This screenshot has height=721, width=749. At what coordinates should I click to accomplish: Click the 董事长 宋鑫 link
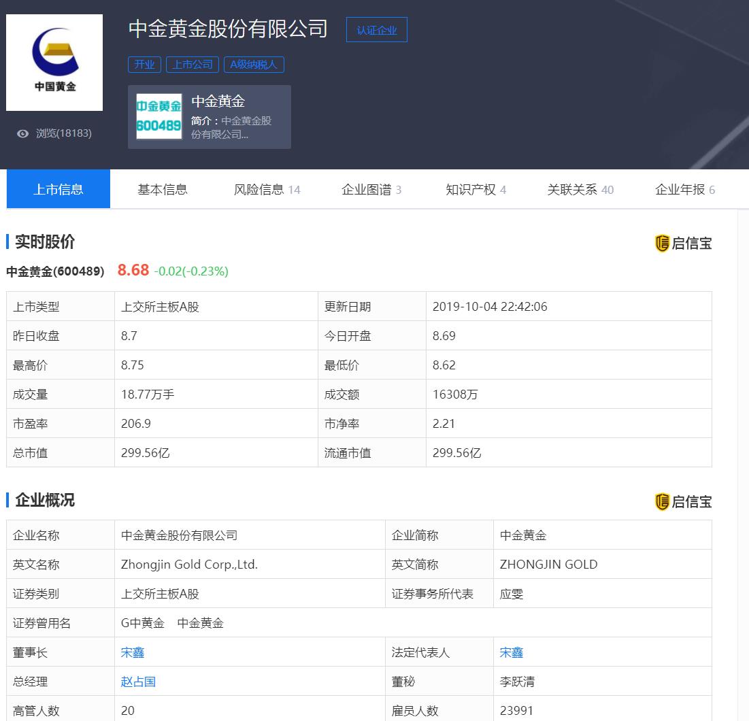tap(133, 652)
